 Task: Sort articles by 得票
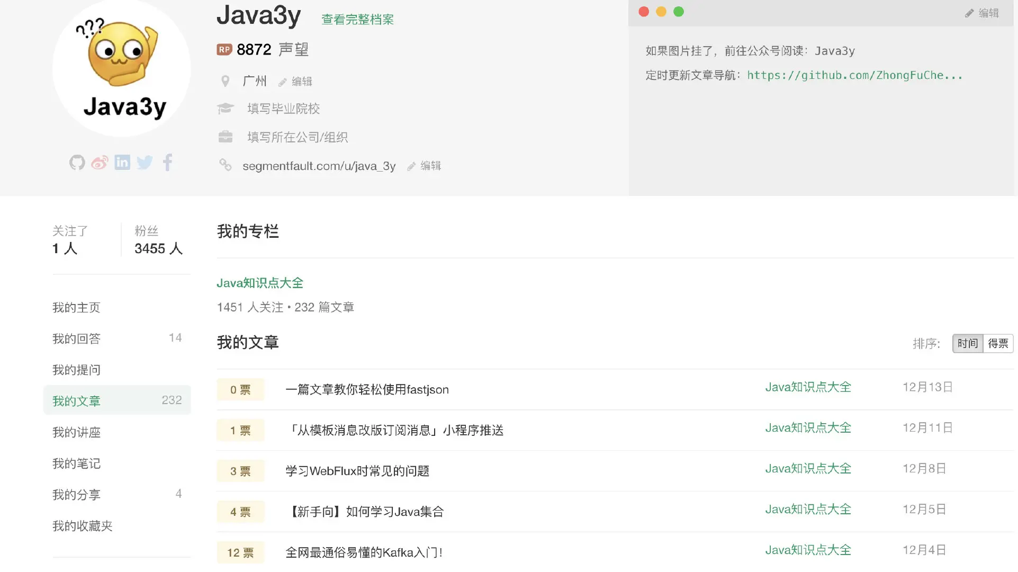(998, 344)
